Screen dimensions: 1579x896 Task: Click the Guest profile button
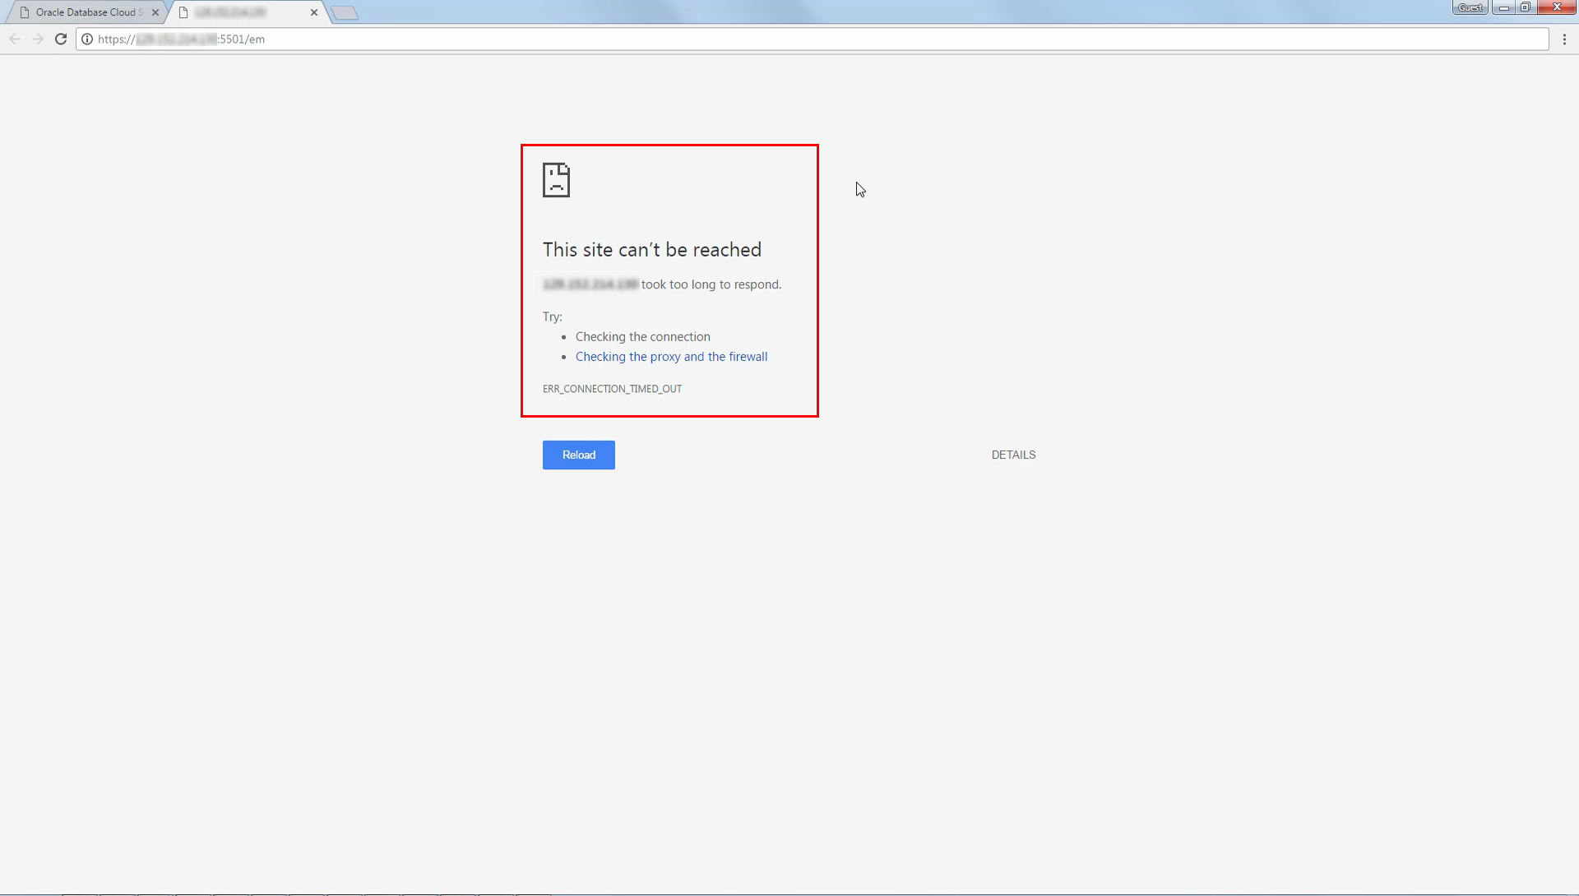coord(1470,7)
